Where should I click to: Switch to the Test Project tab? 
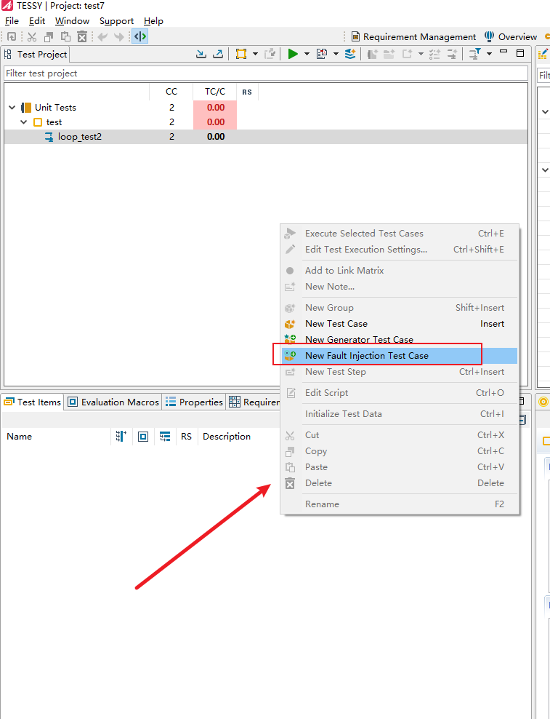tap(36, 54)
